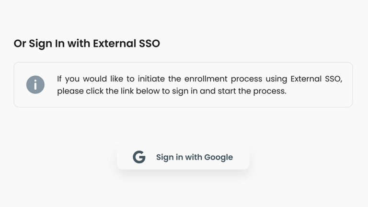Click the gray info circle icon
The height and width of the screenshot is (207, 368).
click(x=35, y=85)
